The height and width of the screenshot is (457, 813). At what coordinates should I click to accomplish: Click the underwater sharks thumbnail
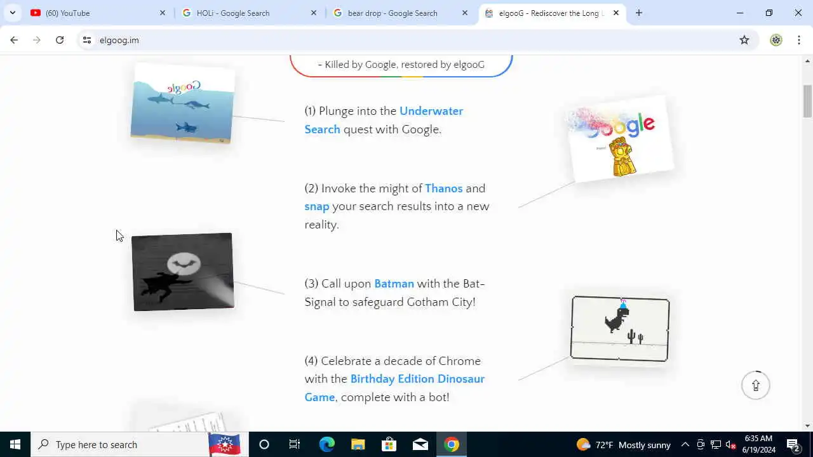(183, 103)
